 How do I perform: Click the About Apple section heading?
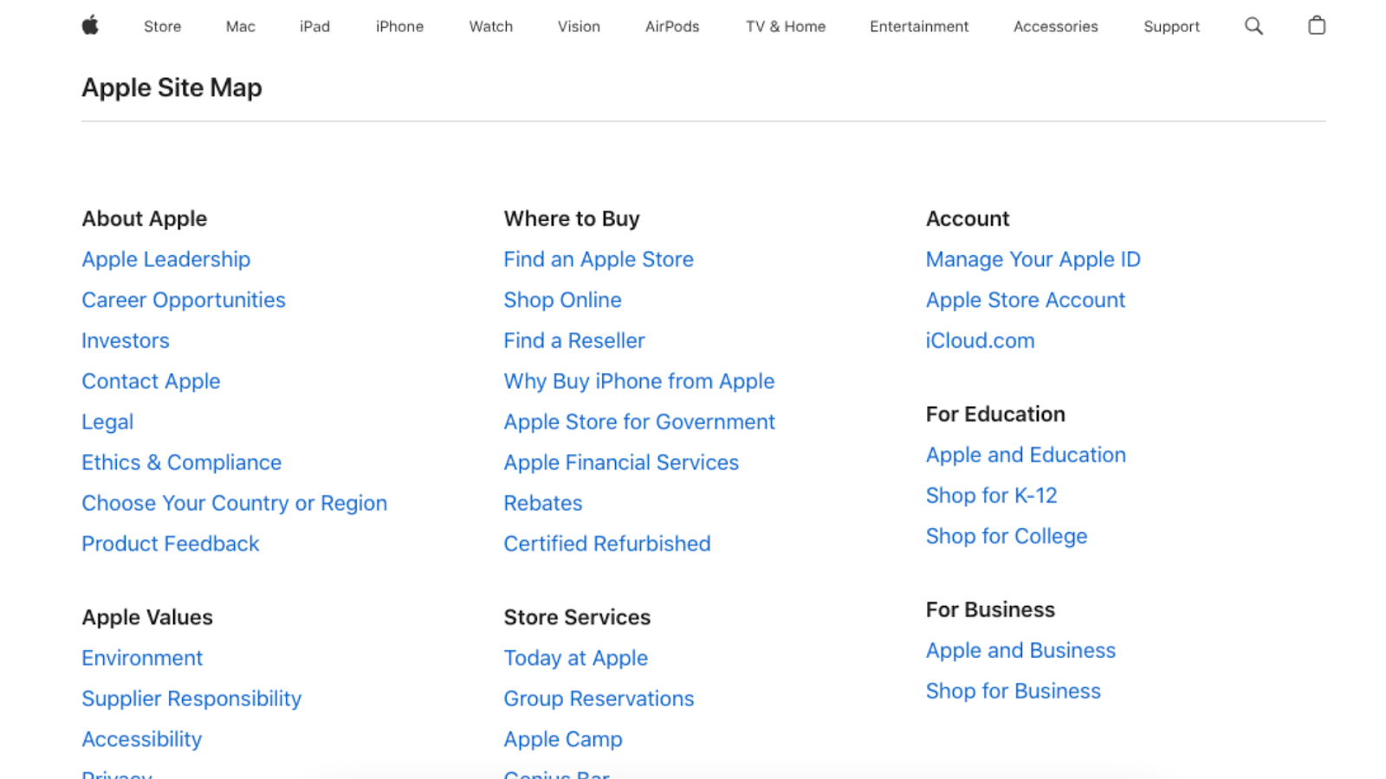click(145, 219)
